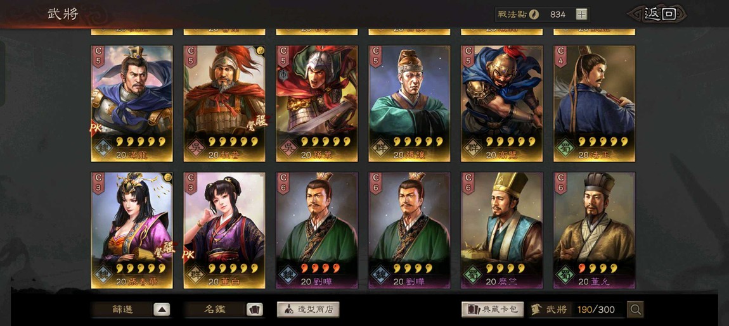Open the 造型商店 skin shop
The image size is (729, 326).
[308, 310]
